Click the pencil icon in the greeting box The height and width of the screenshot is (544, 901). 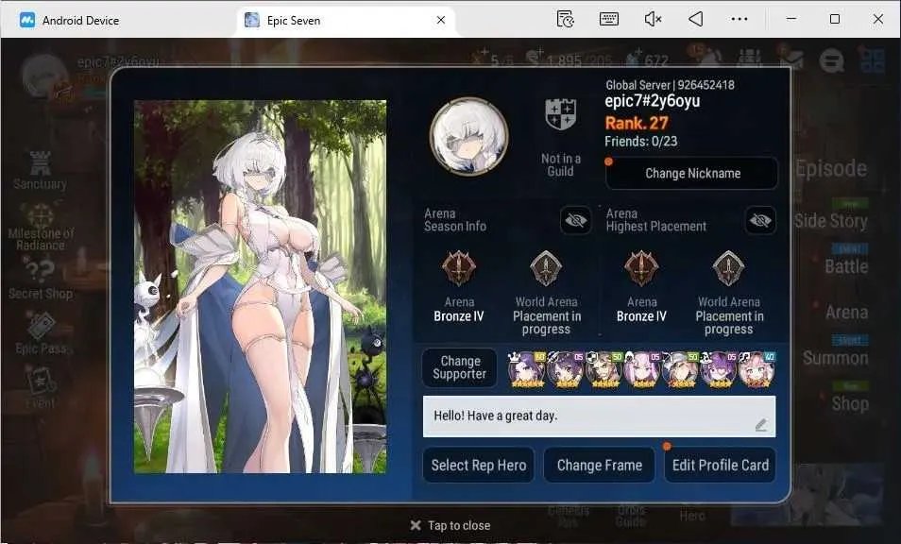click(x=761, y=425)
